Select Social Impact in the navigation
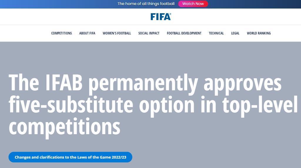This screenshot has width=301, height=168. click(149, 33)
